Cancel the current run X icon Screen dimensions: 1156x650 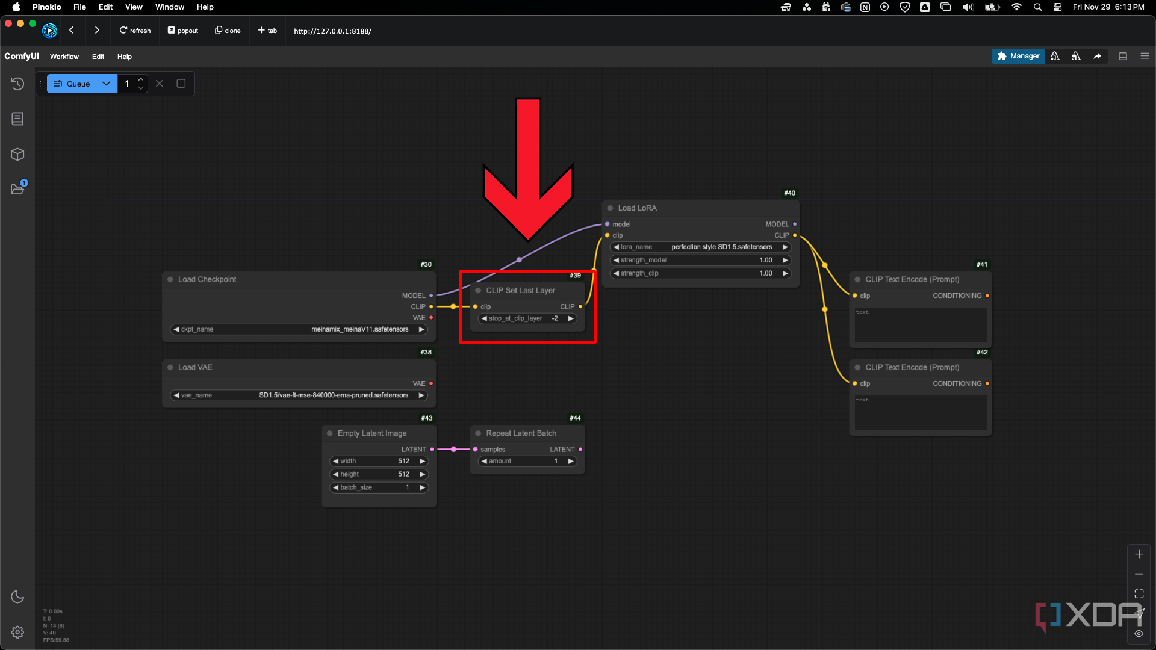coord(160,84)
